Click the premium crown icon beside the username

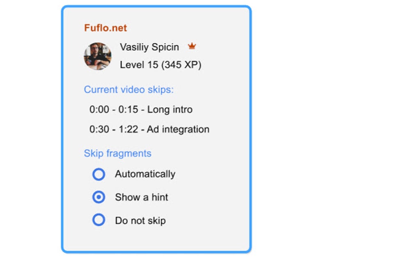191,46
